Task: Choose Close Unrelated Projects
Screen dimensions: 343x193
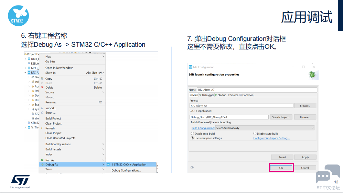Action: click(60, 138)
